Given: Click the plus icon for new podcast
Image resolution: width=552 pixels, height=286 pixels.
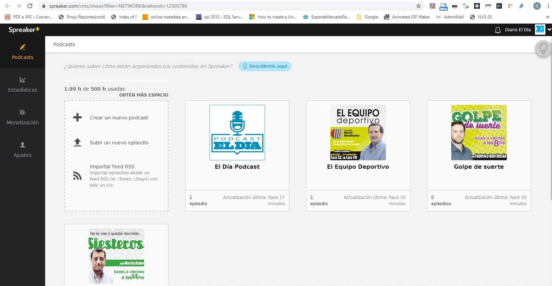Looking at the screenshot, I should point(77,117).
